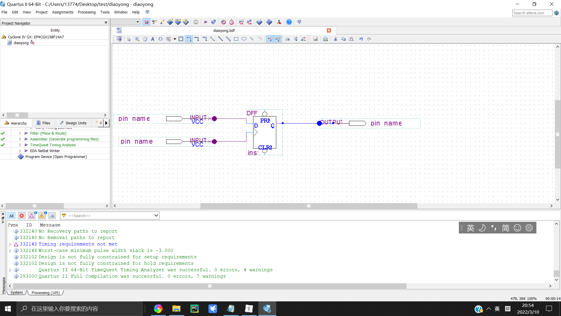Screen dimensions: 561x316
Task: Click the Print icon in editor toolbar
Action: coord(325,39)
